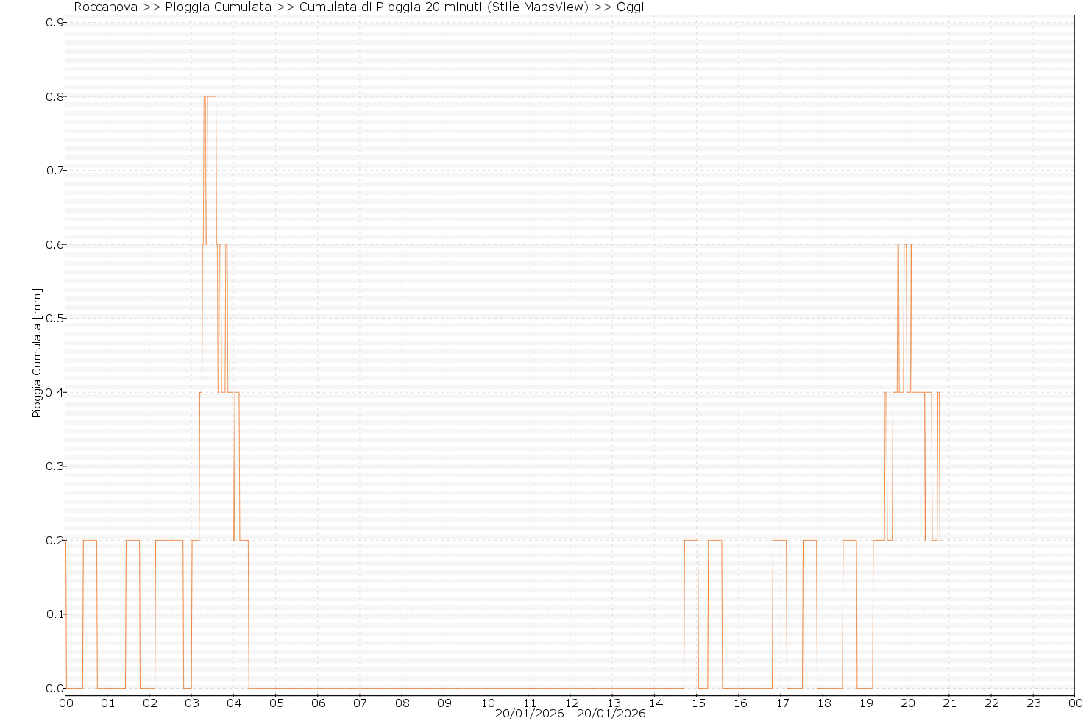The height and width of the screenshot is (721, 1089).
Task: Click the 0.8 mm peak plateau of the orange line
Action: point(211,96)
